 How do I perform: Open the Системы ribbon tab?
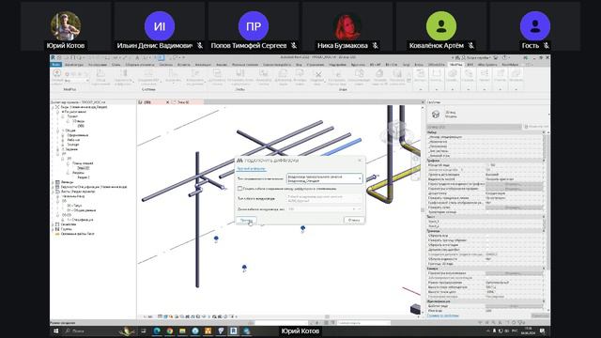tap(166, 65)
